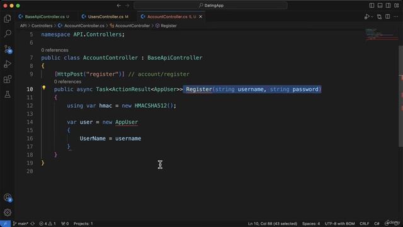The width and height of the screenshot is (403, 227).
Task: Click the "register" string in HttpPost attribute
Action: coord(102,74)
